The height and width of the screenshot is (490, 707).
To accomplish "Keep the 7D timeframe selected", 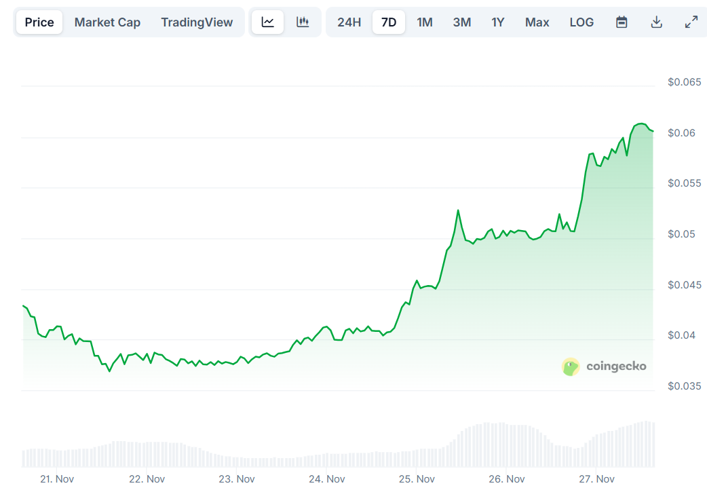I will (x=389, y=22).
